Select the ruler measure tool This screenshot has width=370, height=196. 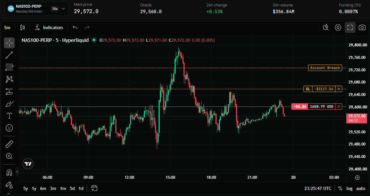pyautogui.click(x=9, y=144)
